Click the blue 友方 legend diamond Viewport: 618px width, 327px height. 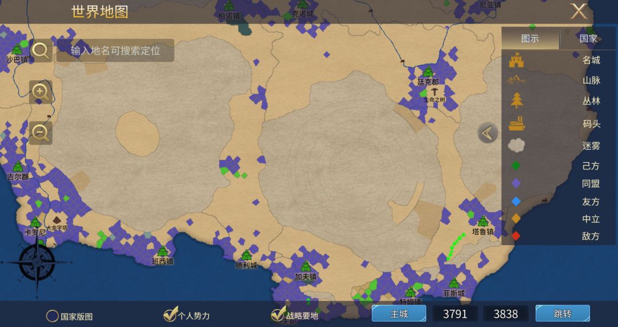pos(516,202)
